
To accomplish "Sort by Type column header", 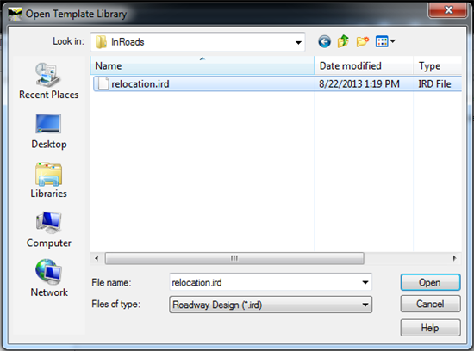I will (438, 65).
